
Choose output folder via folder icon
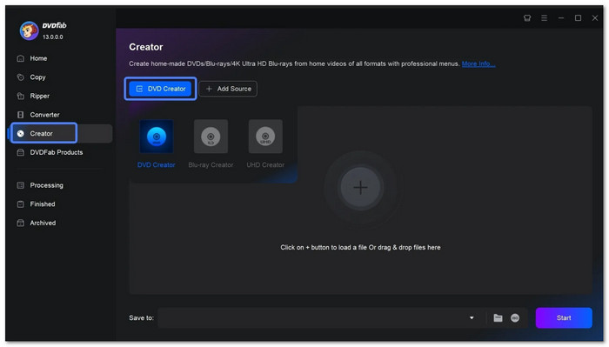(x=498, y=318)
